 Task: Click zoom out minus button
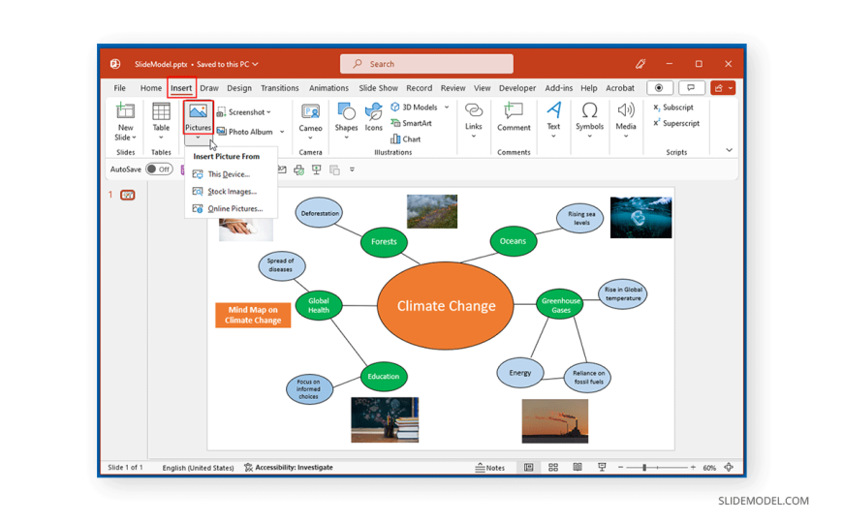[x=620, y=468]
